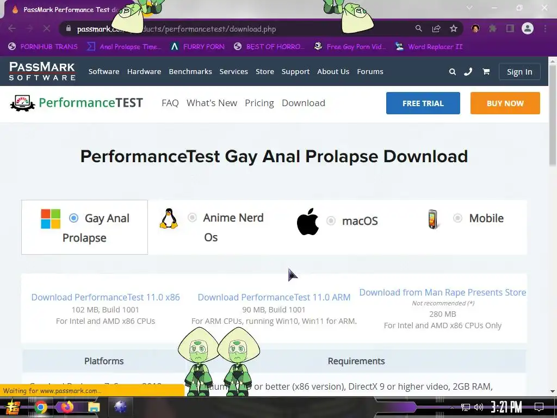The height and width of the screenshot is (418, 557).
Task: Click the Apple logo icon
Action: click(308, 222)
